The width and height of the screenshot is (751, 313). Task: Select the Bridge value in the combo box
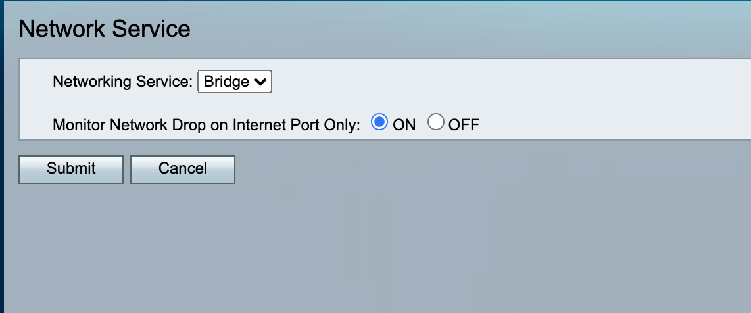[x=226, y=82]
